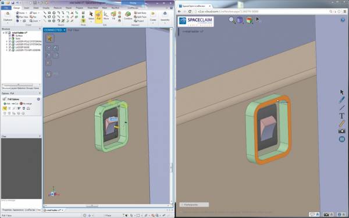Expand the LADDER-BASE tree node
Image resolution: width=349 pixels, height=218 pixels.
pyautogui.click(x=6, y=48)
